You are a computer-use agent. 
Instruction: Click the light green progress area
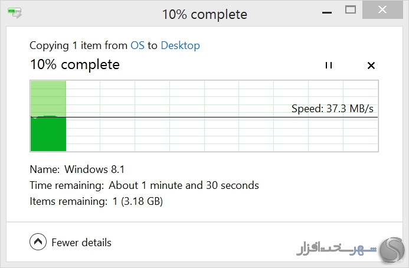pyautogui.click(x=48, y=99)
